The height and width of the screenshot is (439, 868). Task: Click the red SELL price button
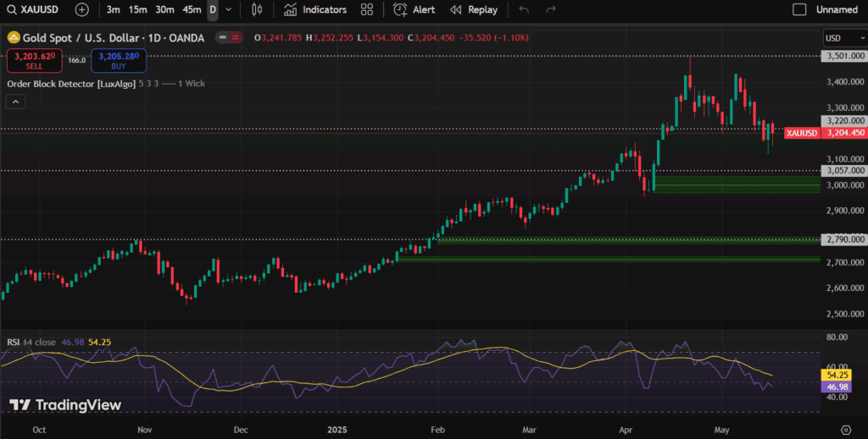point(34,60)
